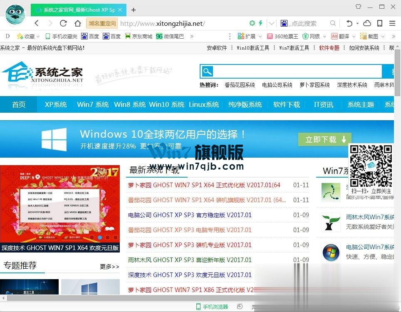Select the 软件下载 navigation item

point(287,104)
